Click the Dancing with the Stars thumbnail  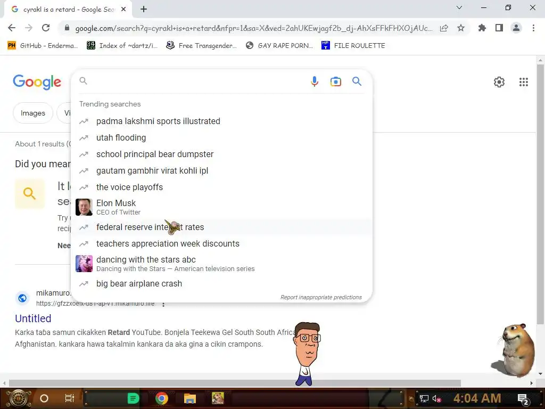(x=84, y=264)
